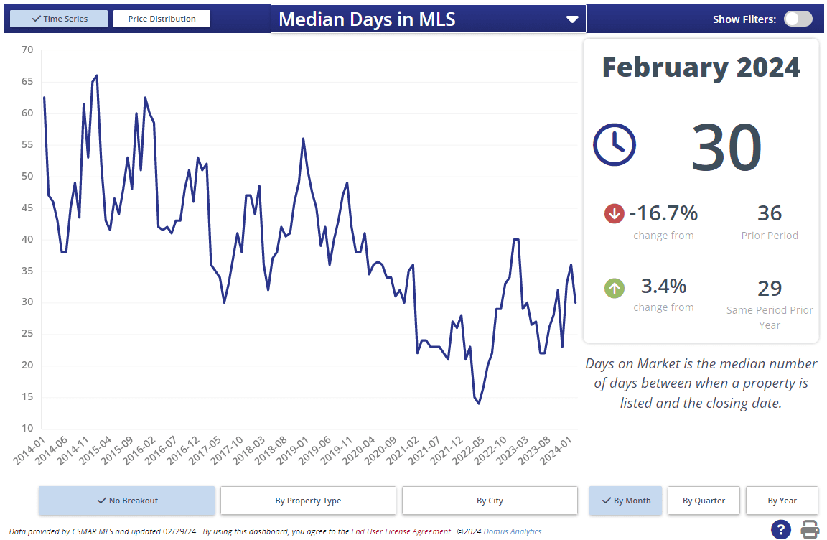Toggle the Show Filters switch
This screenshot has height=540, width=827.
pos(798,19)
